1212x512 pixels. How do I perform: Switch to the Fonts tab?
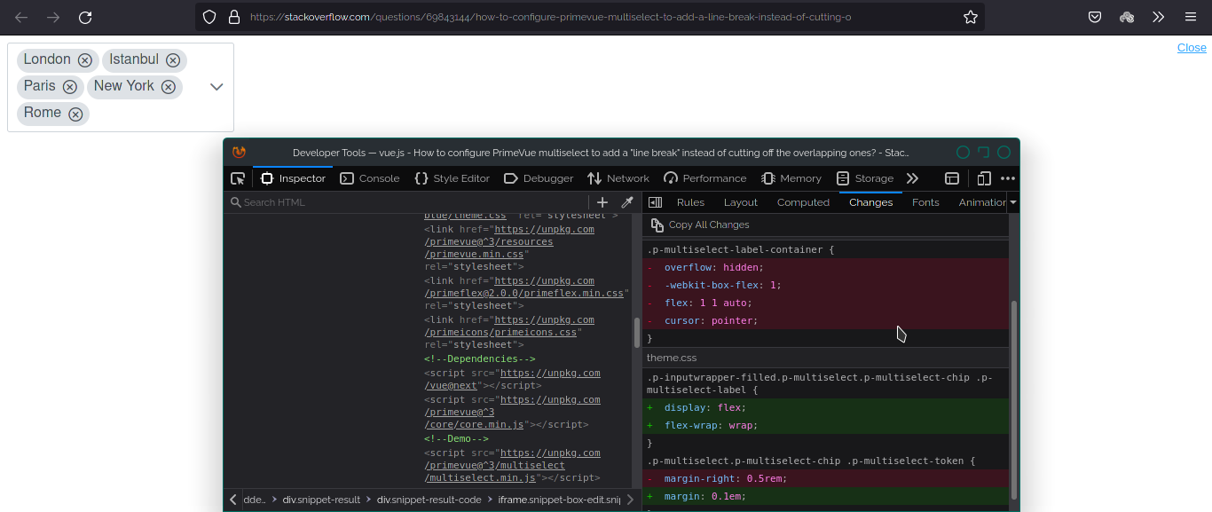click(925, 202)
